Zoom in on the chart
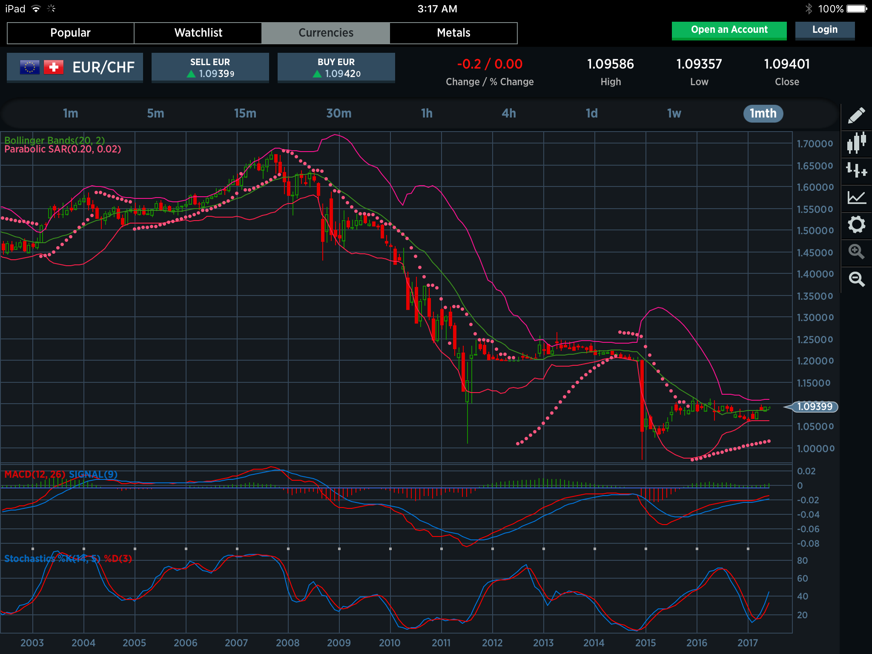The width and height of the screenshot is (872, 654). (856, 252)
